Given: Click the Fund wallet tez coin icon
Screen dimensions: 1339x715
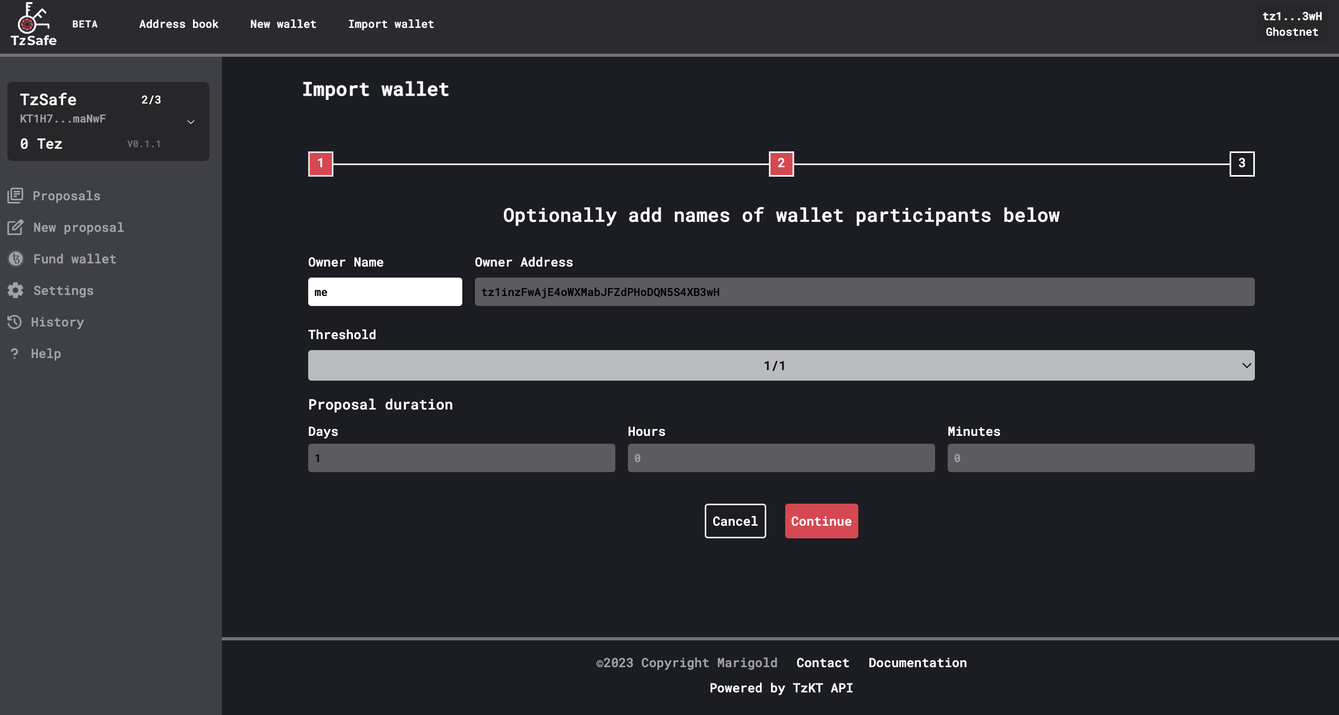Looking at the screenshot, I should [x=16, y=259].
